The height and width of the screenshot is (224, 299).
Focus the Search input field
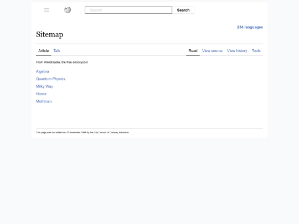[x=128, y=10]
